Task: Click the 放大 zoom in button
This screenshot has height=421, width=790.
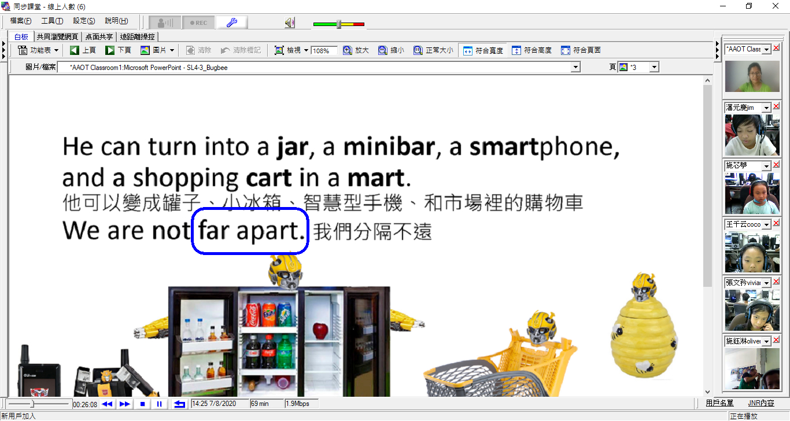Action: tap(356, 50)
